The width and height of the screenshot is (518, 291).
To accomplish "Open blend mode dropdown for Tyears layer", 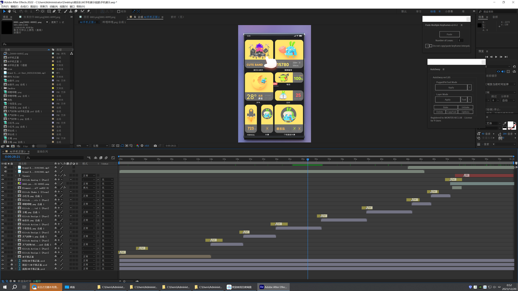I will pos(88,176).
